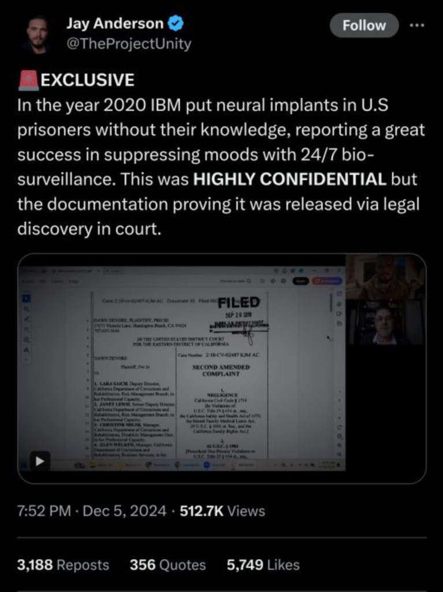The image size is (443, 592).
Task: Click the FILED stamp on the document
Action: (x=239, y=302)
